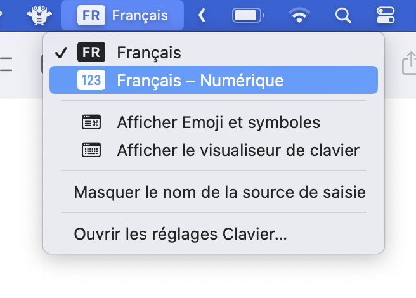The height and width of the screenshot is (298, 416).
Task: Open Spotlight search magnifier icon
Action: coord(343,15)
